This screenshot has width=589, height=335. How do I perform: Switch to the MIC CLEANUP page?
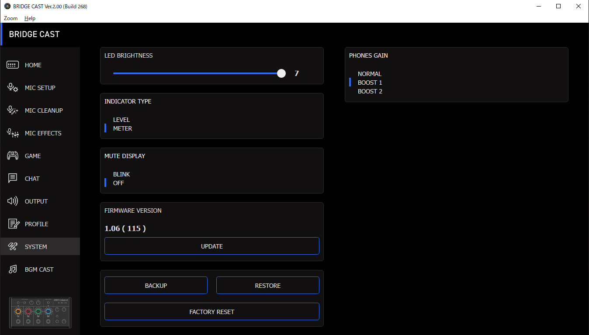pos(40,111)
